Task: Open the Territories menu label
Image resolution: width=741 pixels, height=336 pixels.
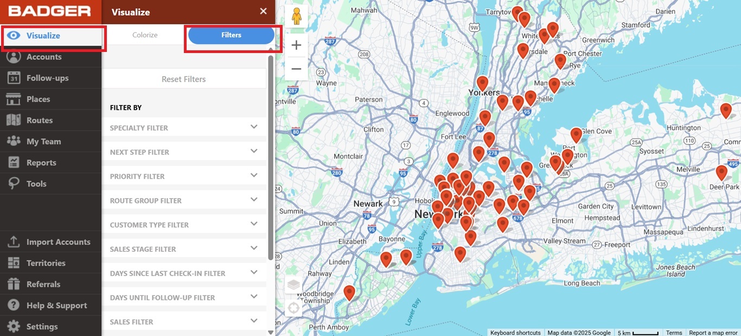Action: coord(46,263)
